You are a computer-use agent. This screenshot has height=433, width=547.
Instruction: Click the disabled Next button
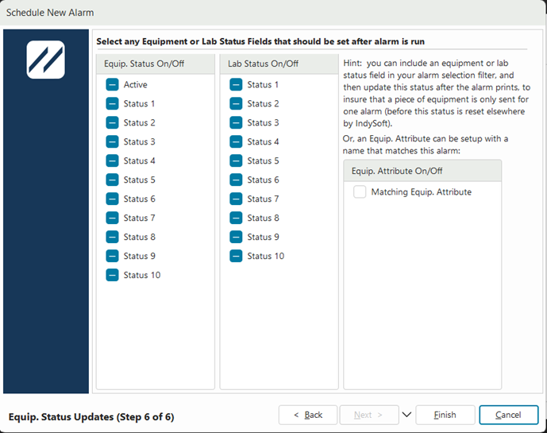(x=369, y=415)
